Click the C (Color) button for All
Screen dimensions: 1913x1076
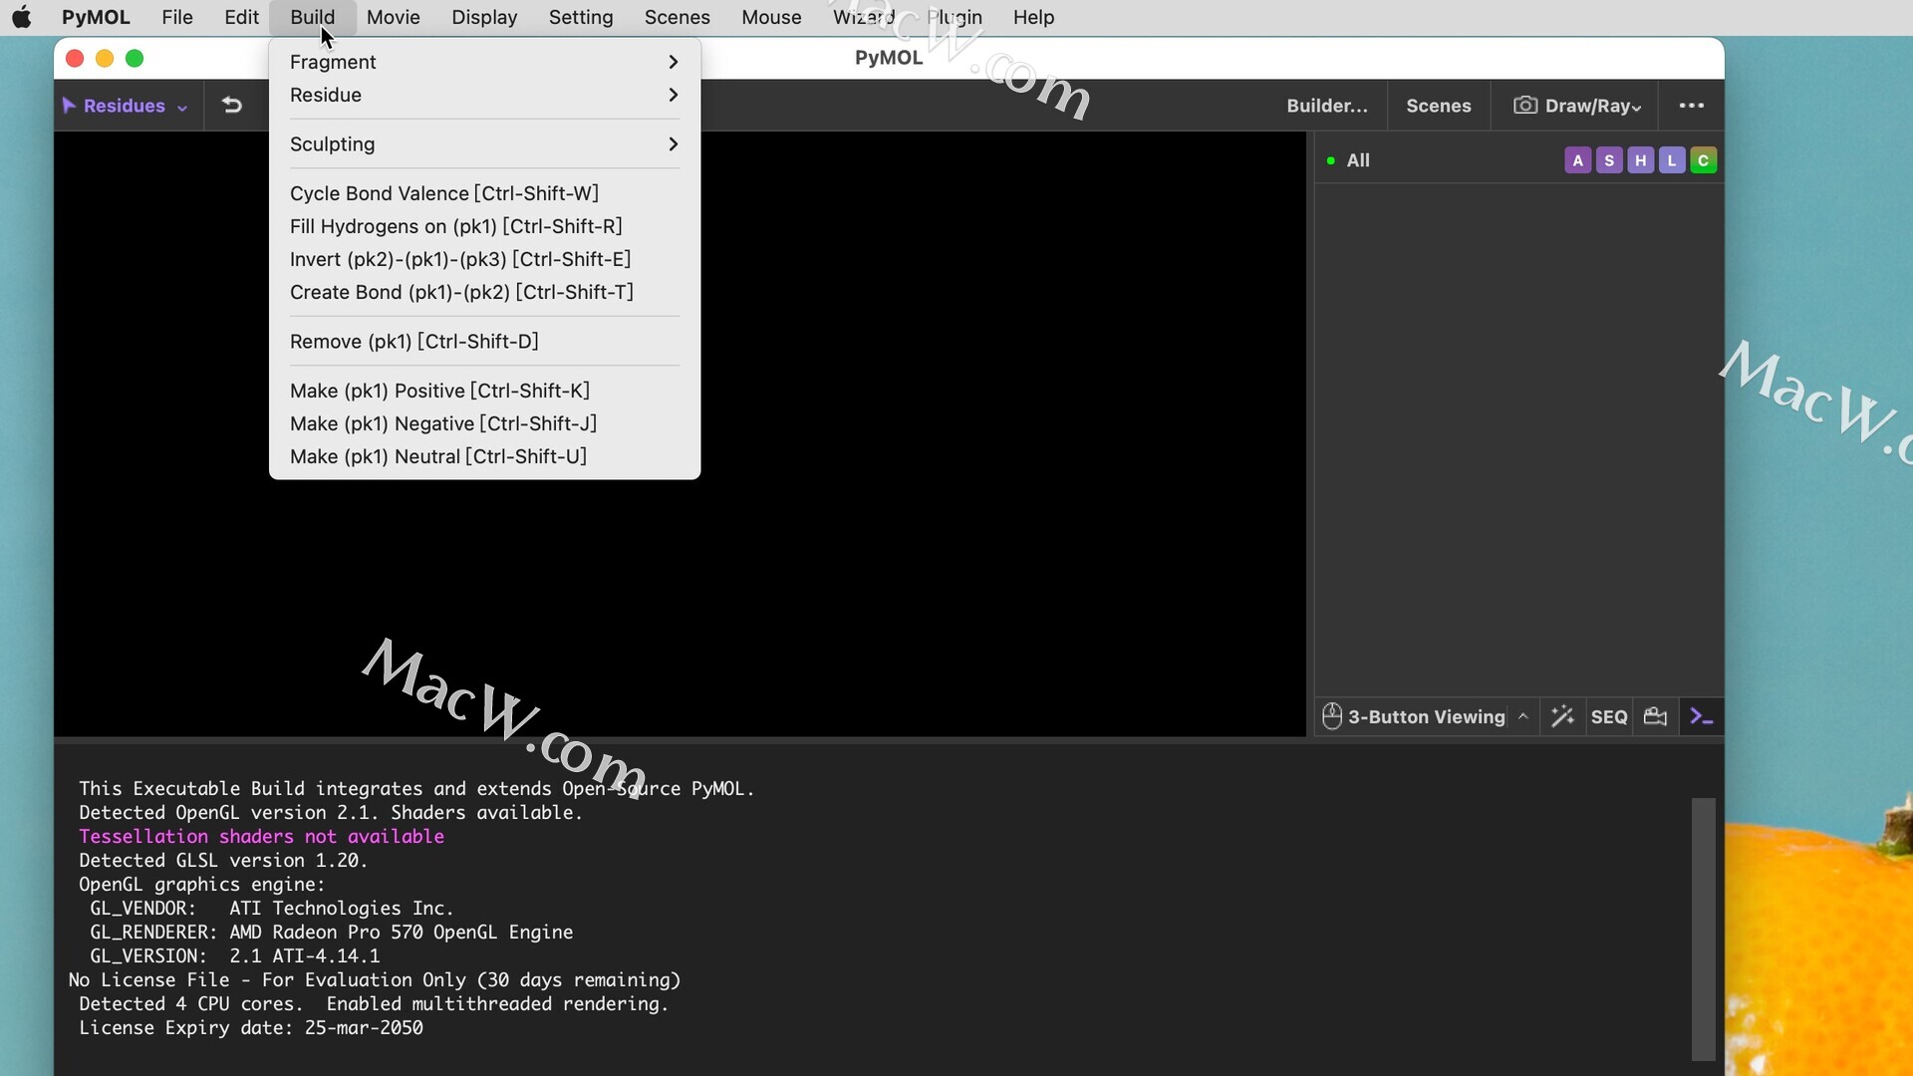click(1704, 160)
